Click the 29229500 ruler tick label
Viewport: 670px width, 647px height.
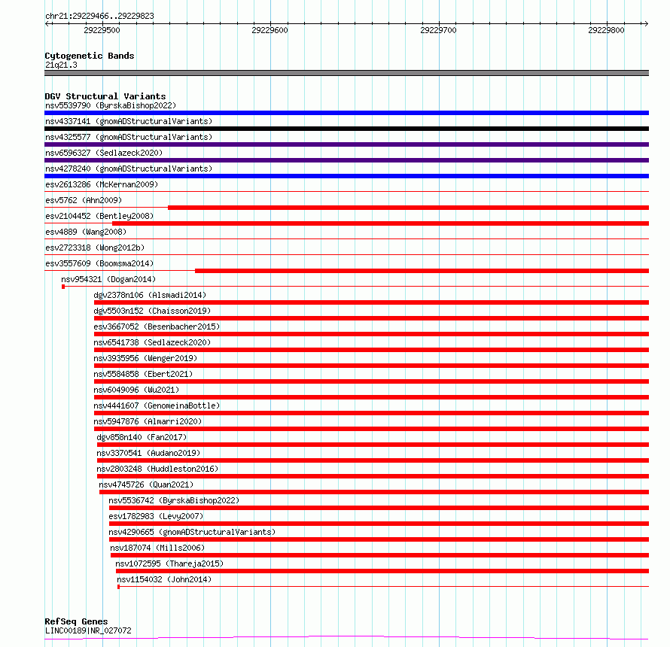(x=102, y=30)
